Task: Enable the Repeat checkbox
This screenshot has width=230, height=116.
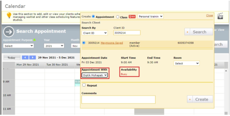Action: (84, 85)
